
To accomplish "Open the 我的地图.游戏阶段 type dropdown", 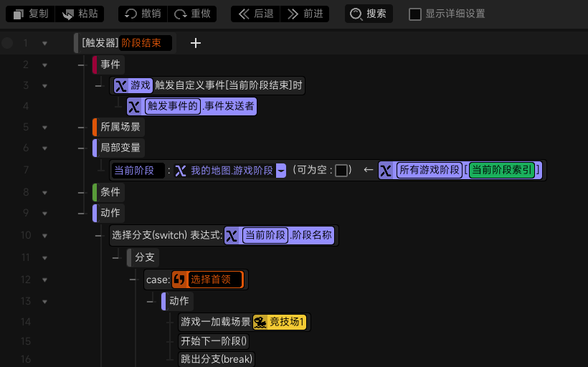I will coord(281,171).
